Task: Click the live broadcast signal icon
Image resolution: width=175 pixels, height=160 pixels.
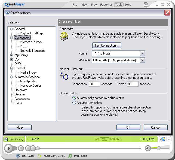Action: pyautogui.click(x=97, y=139)
